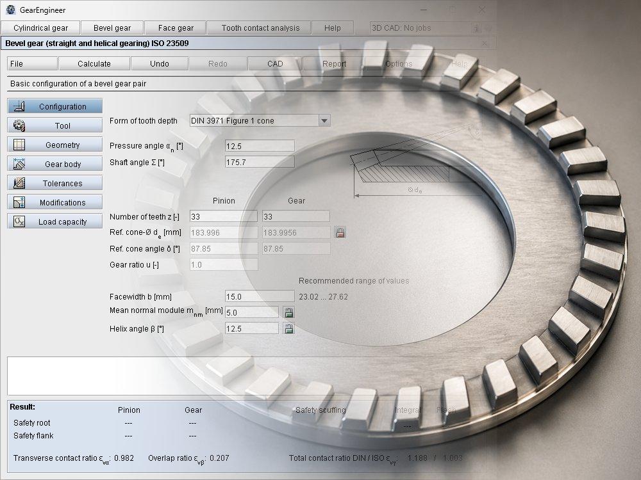Screen dimensions: 641x480
Task: Open the Load capacity sigma icon
Action: pos(19,221)
